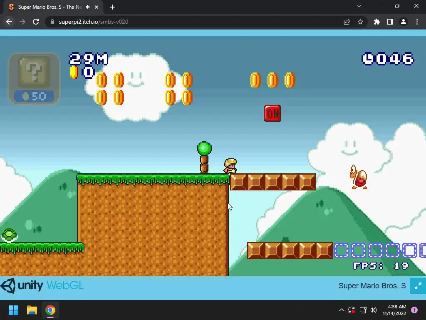Open a new browser tab
The height and width of the screenshot is (320, 426).
tap(112, 7)
